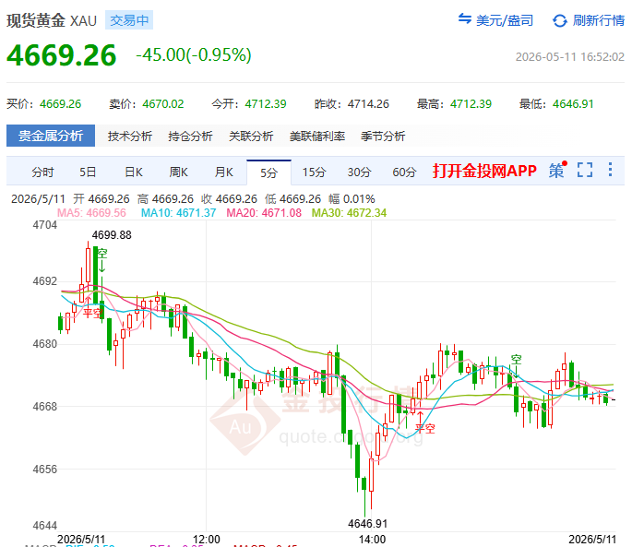Click the 交易中 status badge
Image resolution: width=632 pixels, height=547 pixels.
coord(129,20)
